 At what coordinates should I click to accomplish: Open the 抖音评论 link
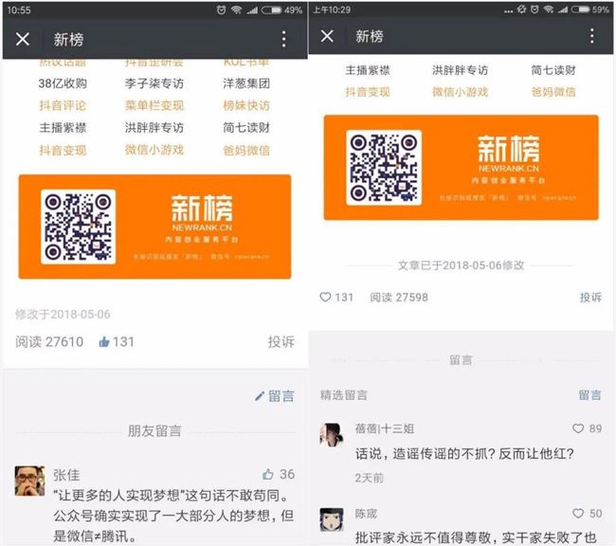[63, 105]
